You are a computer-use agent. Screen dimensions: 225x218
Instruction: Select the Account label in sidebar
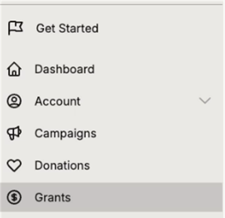[57, 101]
